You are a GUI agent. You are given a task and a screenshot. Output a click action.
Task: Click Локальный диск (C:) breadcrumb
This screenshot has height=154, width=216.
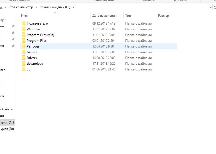click(55, 7)
